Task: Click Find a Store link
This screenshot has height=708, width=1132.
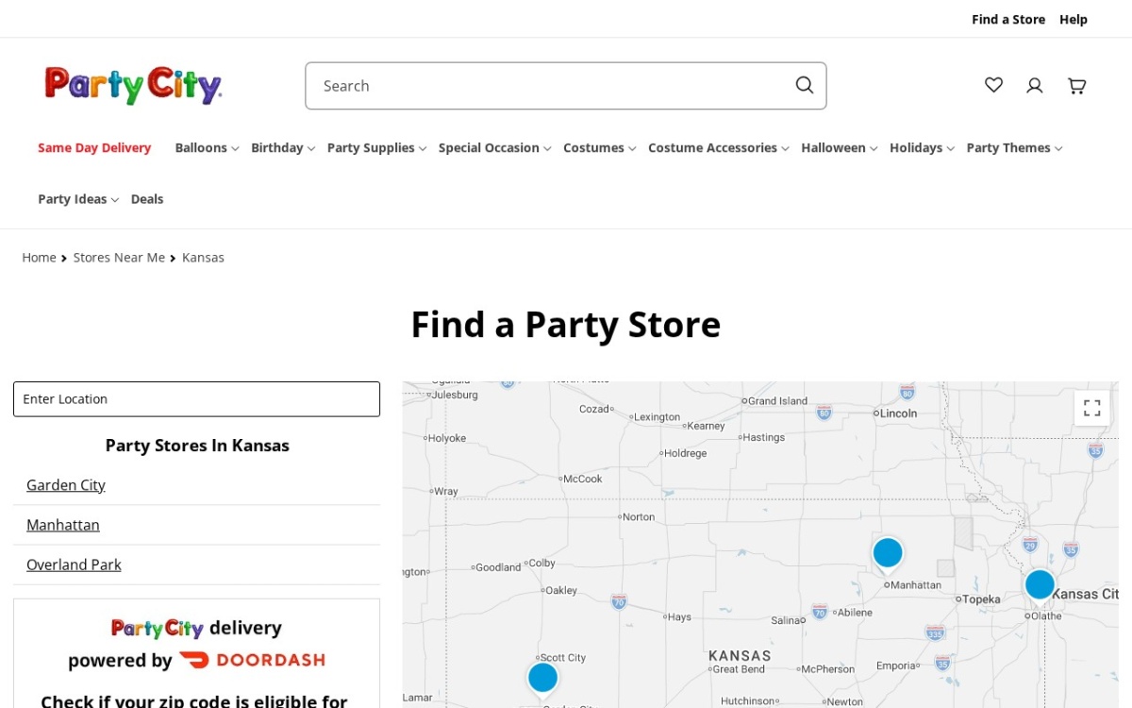Action: [x=1008, y=19]
